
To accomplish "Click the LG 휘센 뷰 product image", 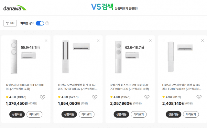I will coord(180,57).
